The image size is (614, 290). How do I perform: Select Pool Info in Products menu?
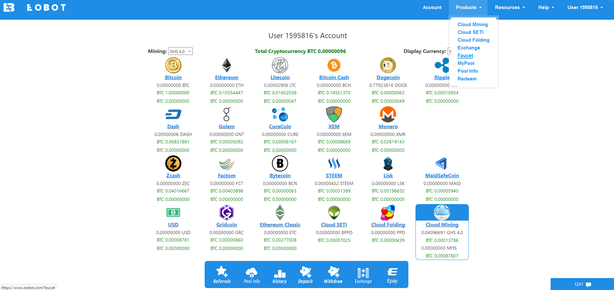click(468, 71)
